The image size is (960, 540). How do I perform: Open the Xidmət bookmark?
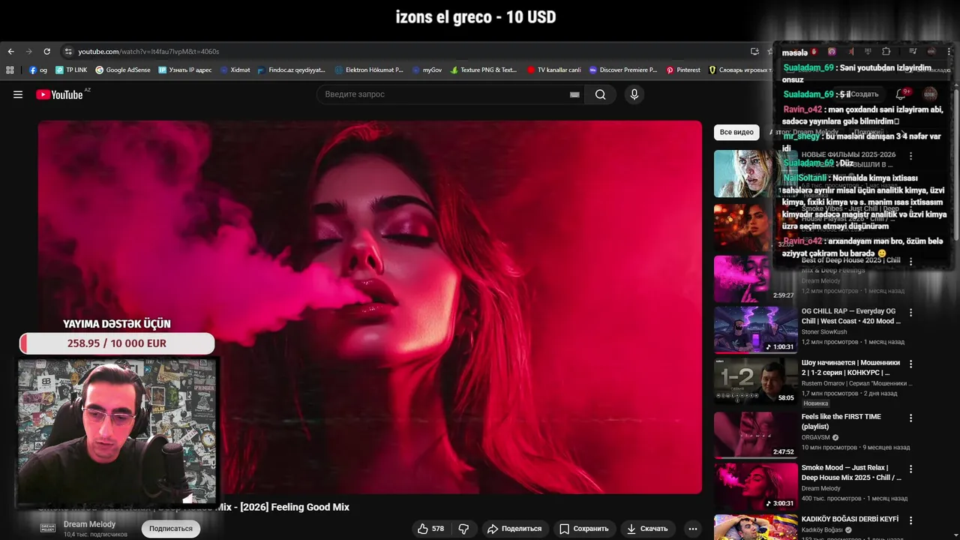[235, 70]
